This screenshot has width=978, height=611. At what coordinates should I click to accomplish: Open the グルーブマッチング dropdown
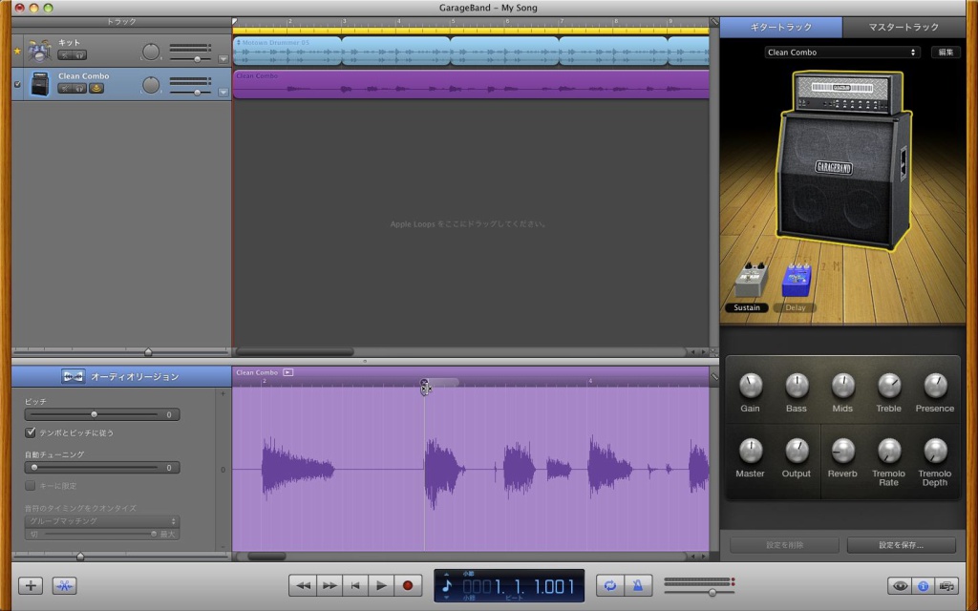[102, 521]
